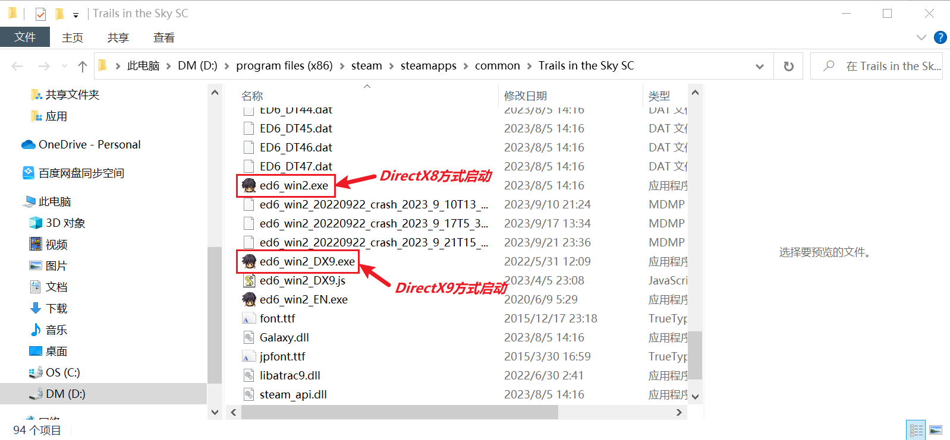Viewport: 950px width, 440px height.
Task: Navigate to common in the address bar
Action: point(498,66)
